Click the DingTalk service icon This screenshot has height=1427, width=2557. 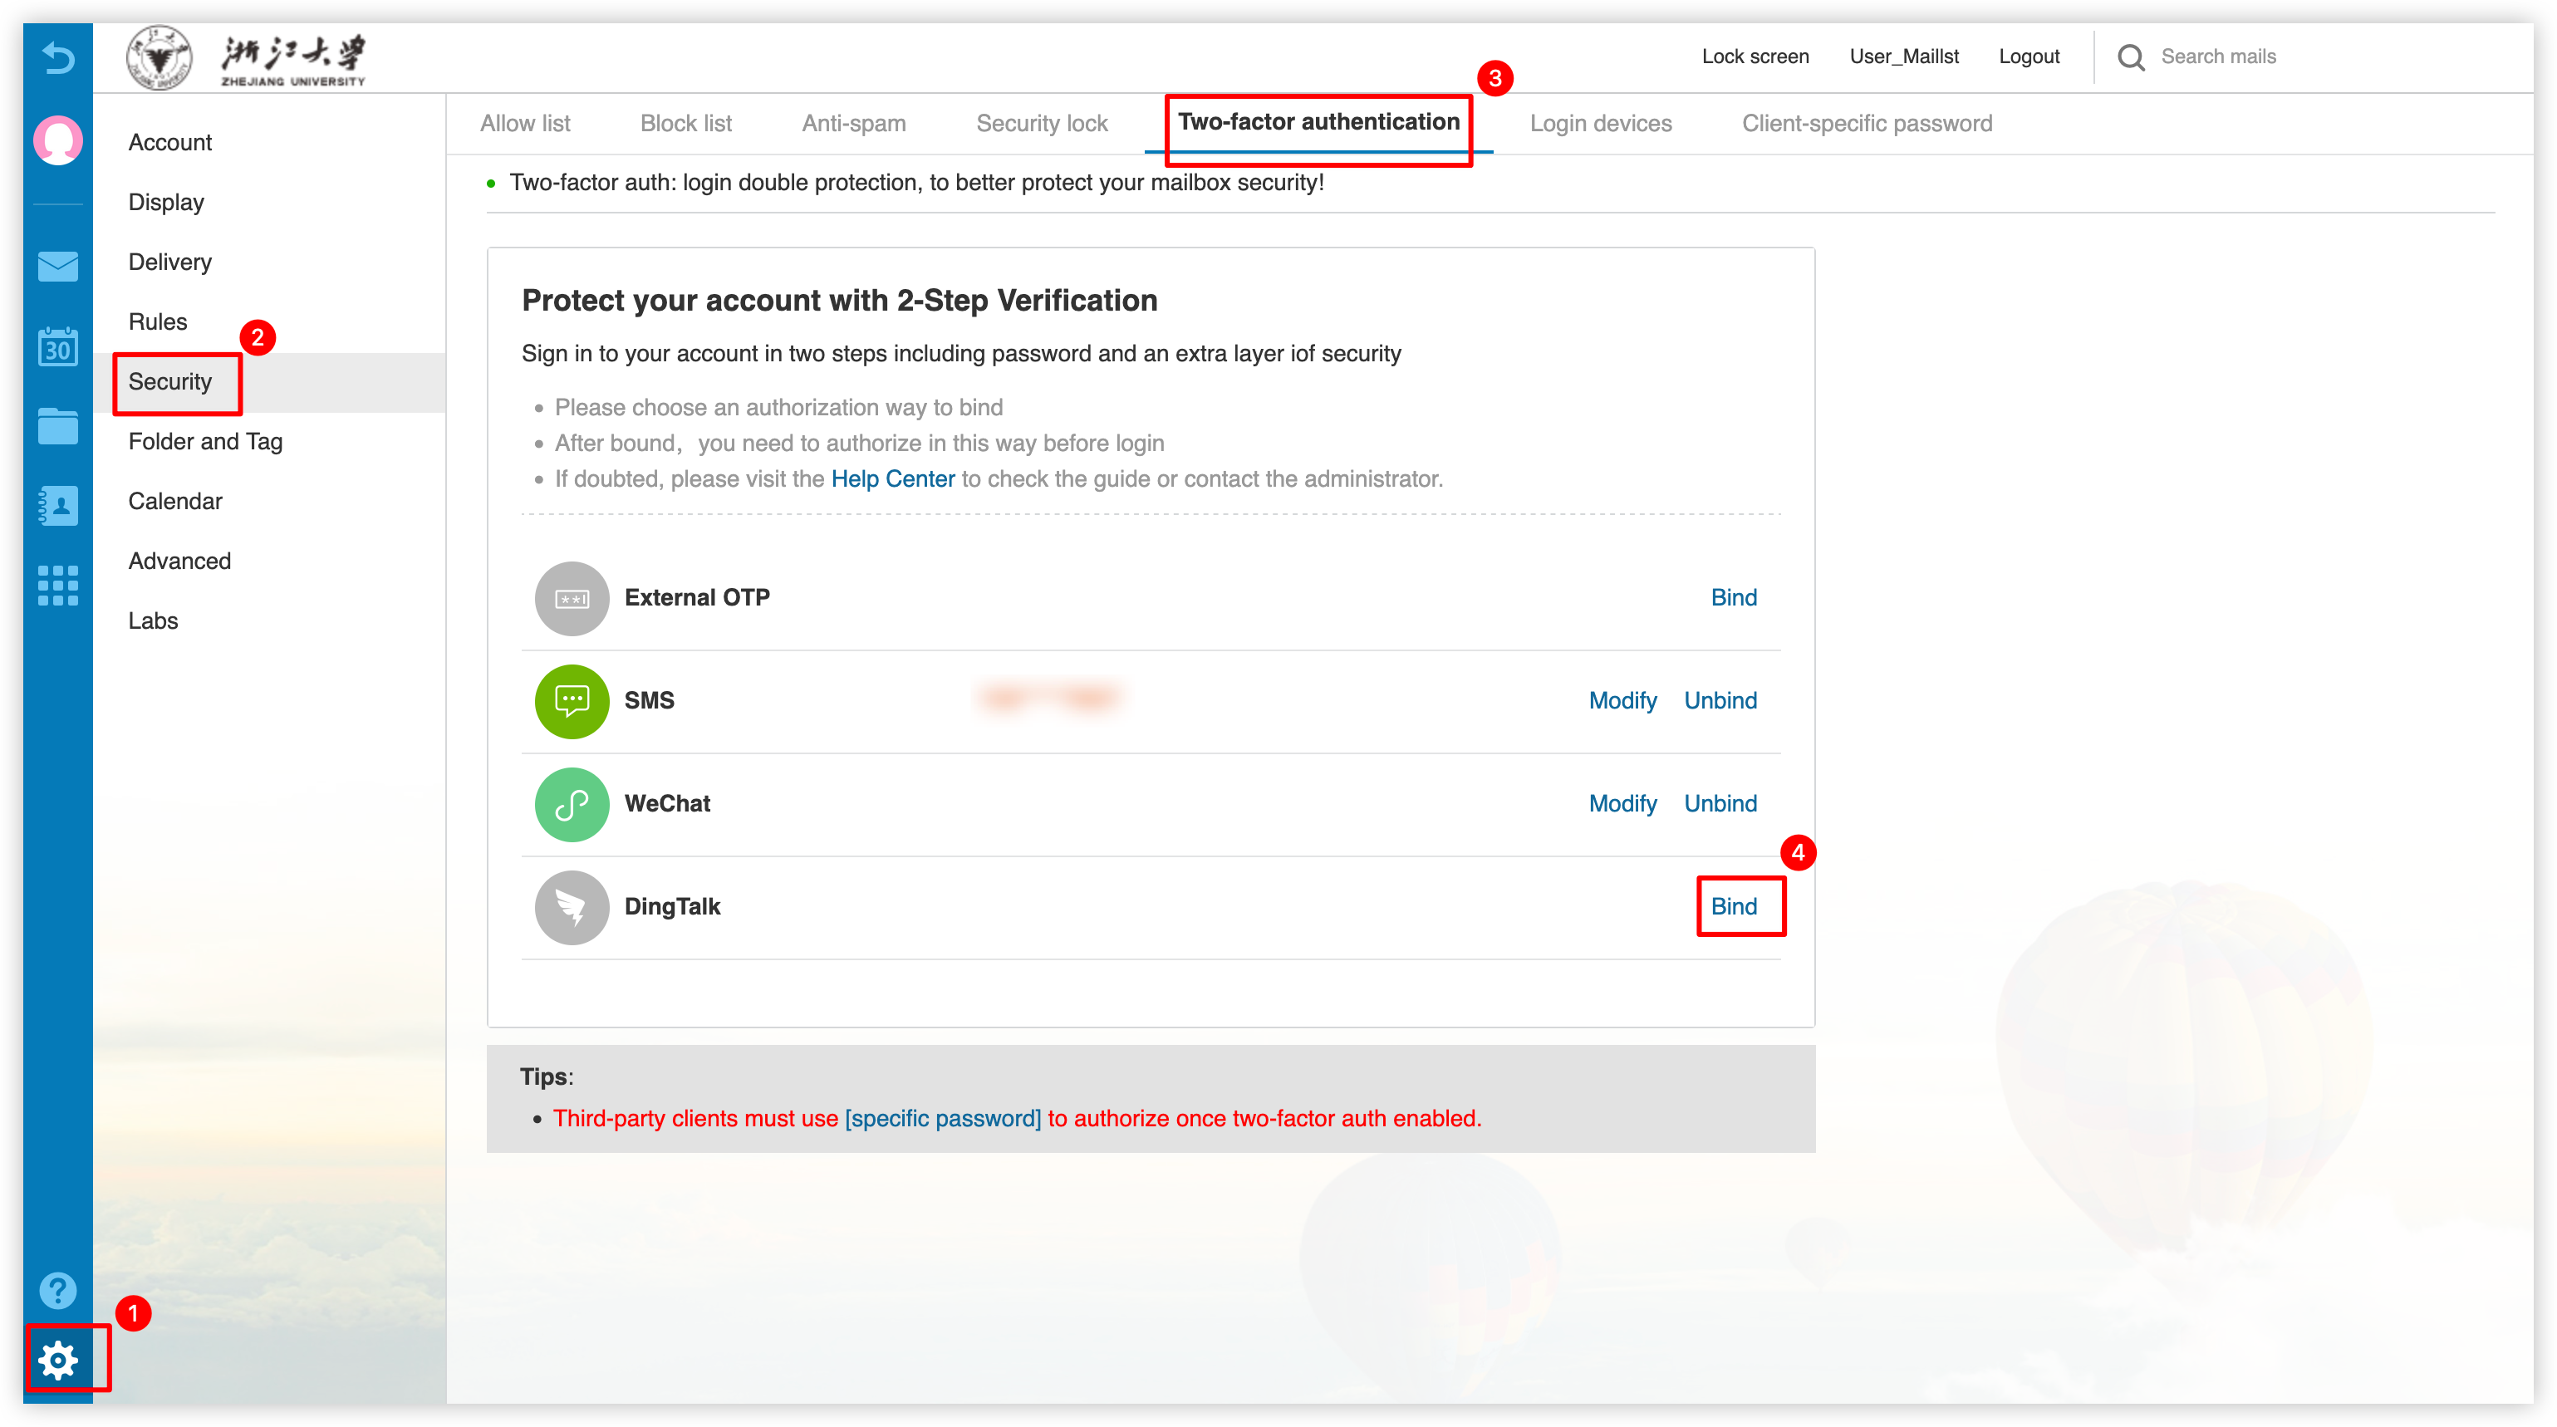pyautogui.click(x=572, y=907)
